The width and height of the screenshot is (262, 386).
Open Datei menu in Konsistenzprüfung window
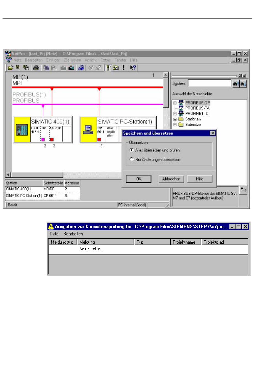tap(54, 234)
